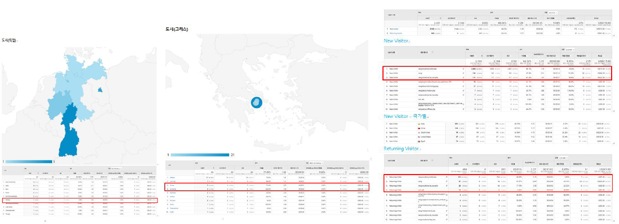Click the help icon beside the landing page header in the Returning Visitor table
619x224 pixels.
[x=433, y=160]
